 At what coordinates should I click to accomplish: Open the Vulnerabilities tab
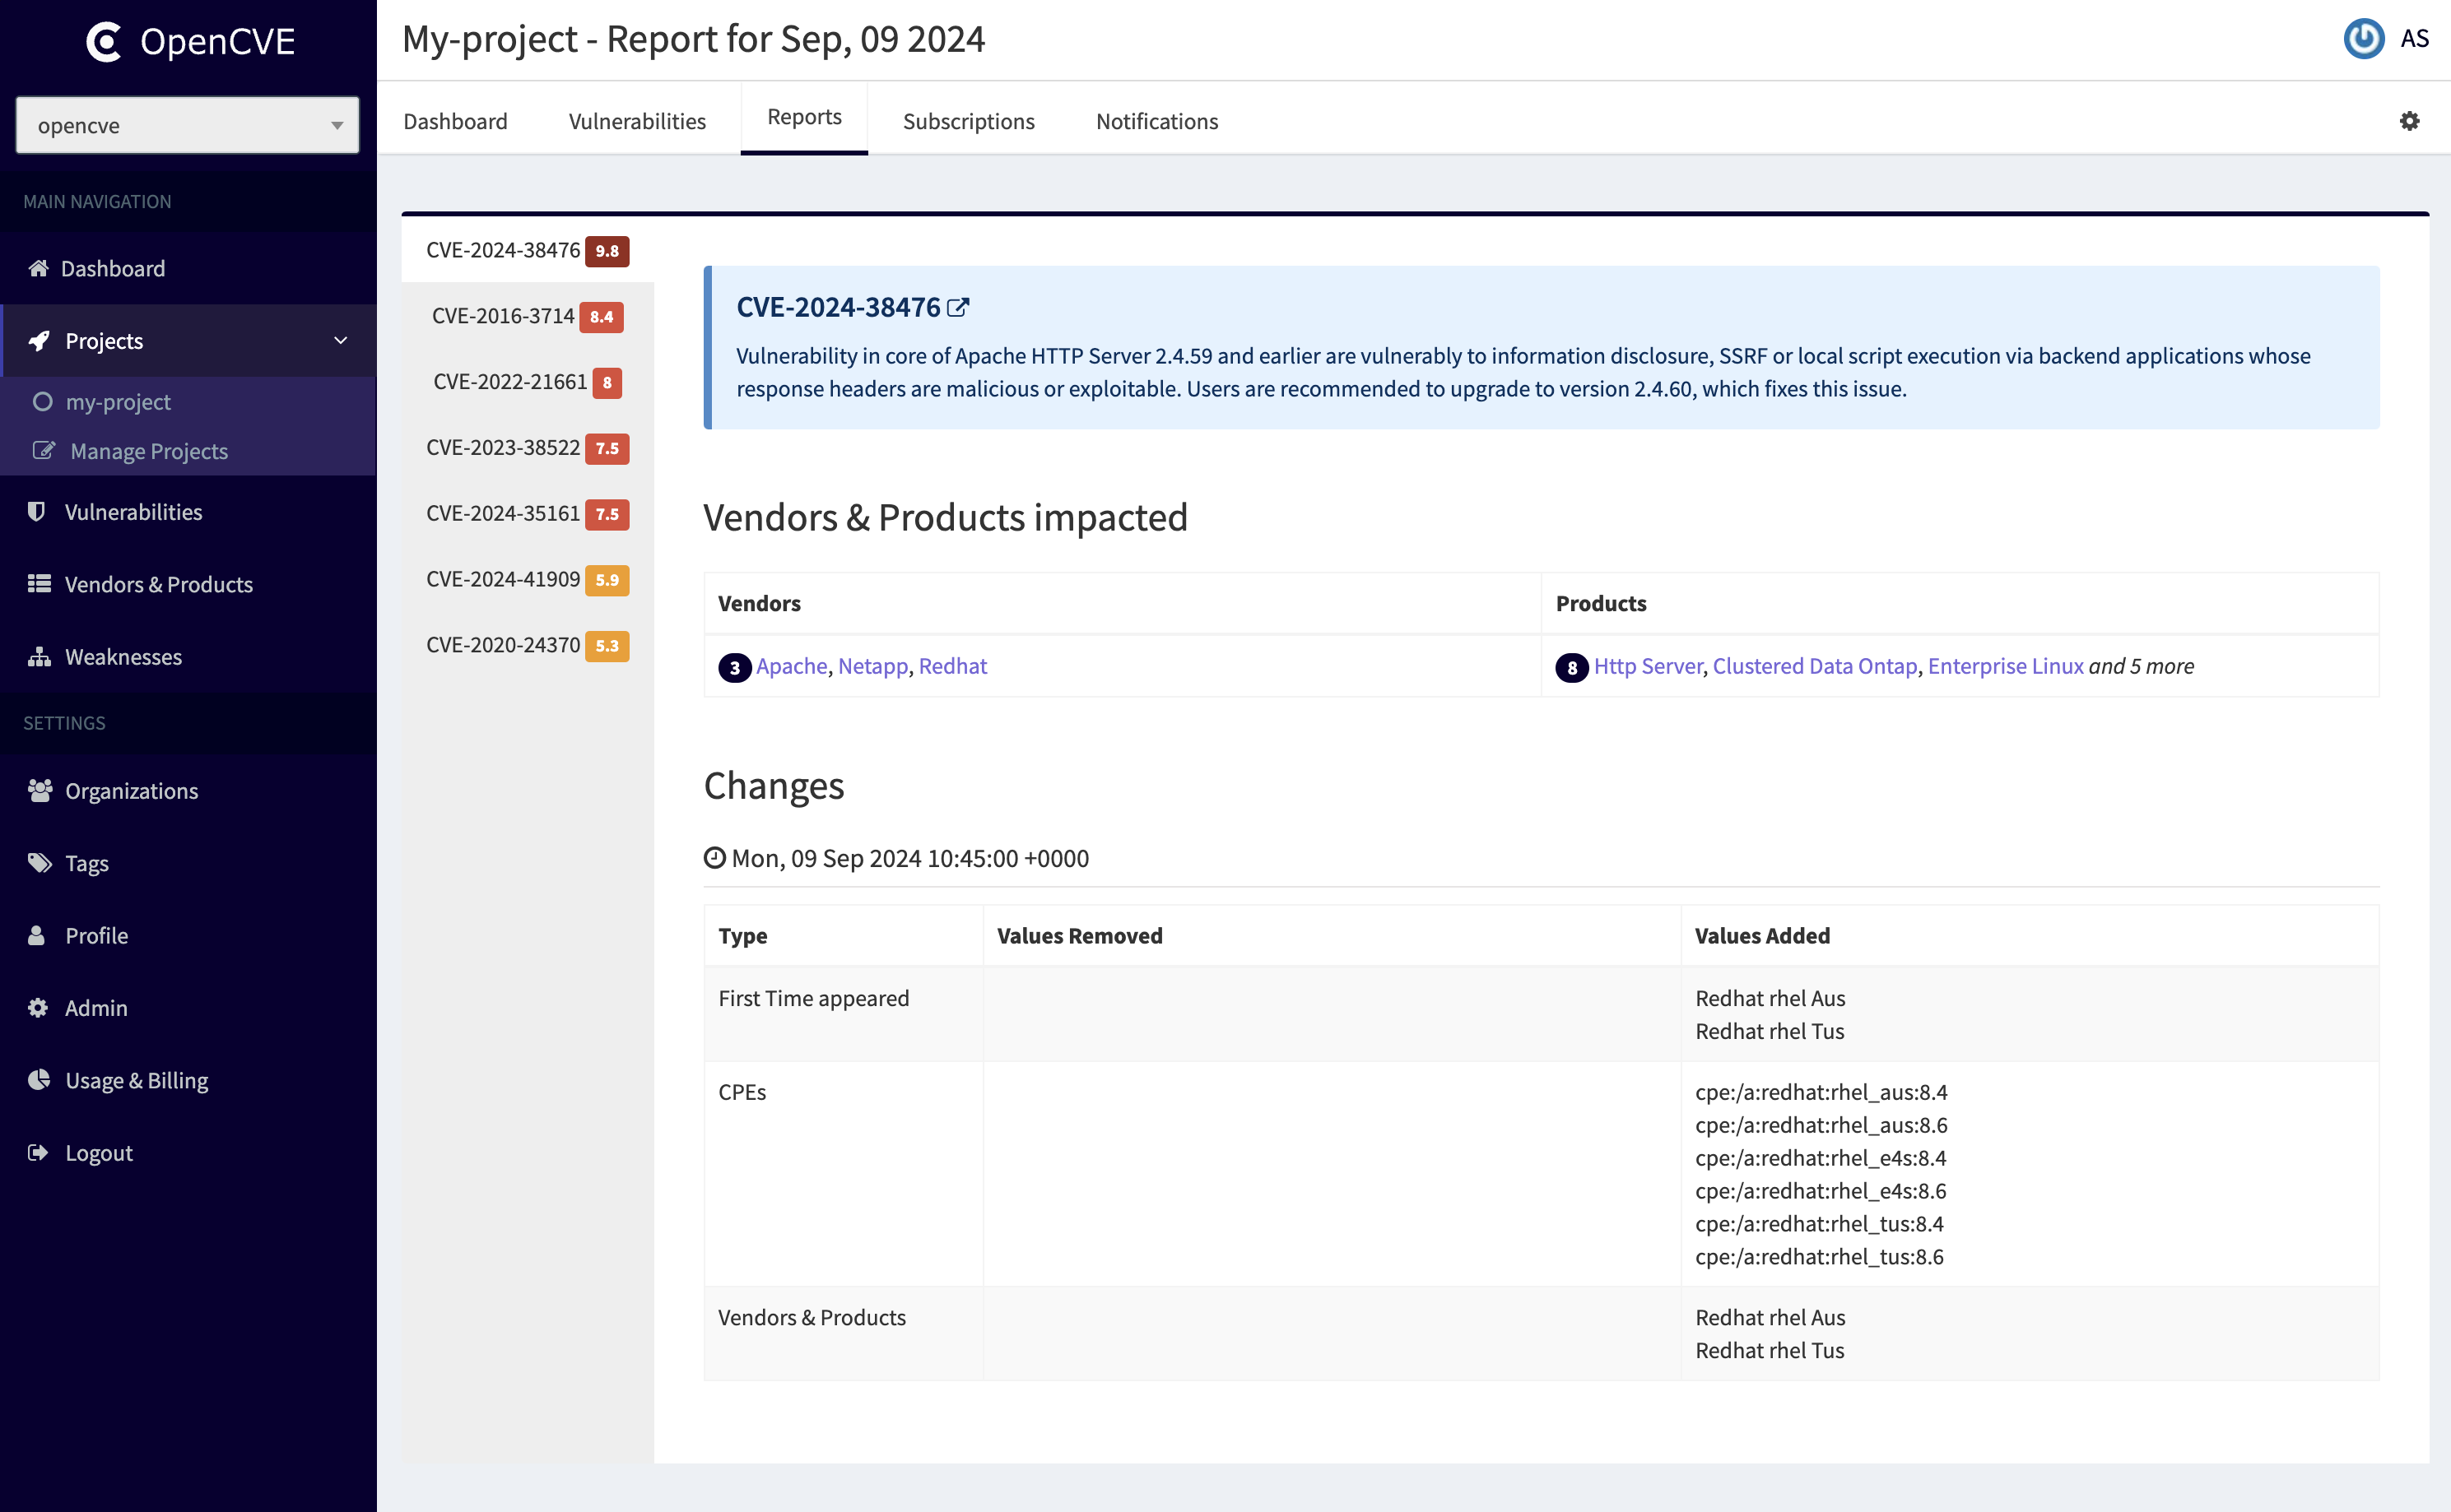pos(636,121)
